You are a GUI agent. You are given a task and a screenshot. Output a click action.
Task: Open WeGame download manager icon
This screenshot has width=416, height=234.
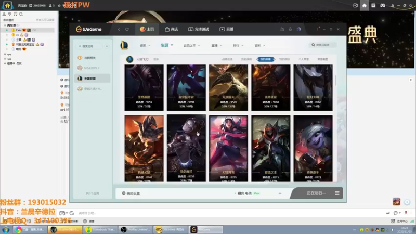(x=290, y=29)
